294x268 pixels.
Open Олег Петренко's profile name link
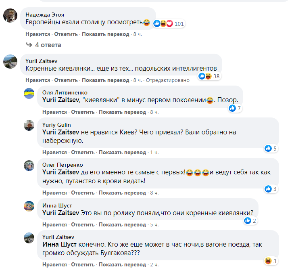coord(63,165)
